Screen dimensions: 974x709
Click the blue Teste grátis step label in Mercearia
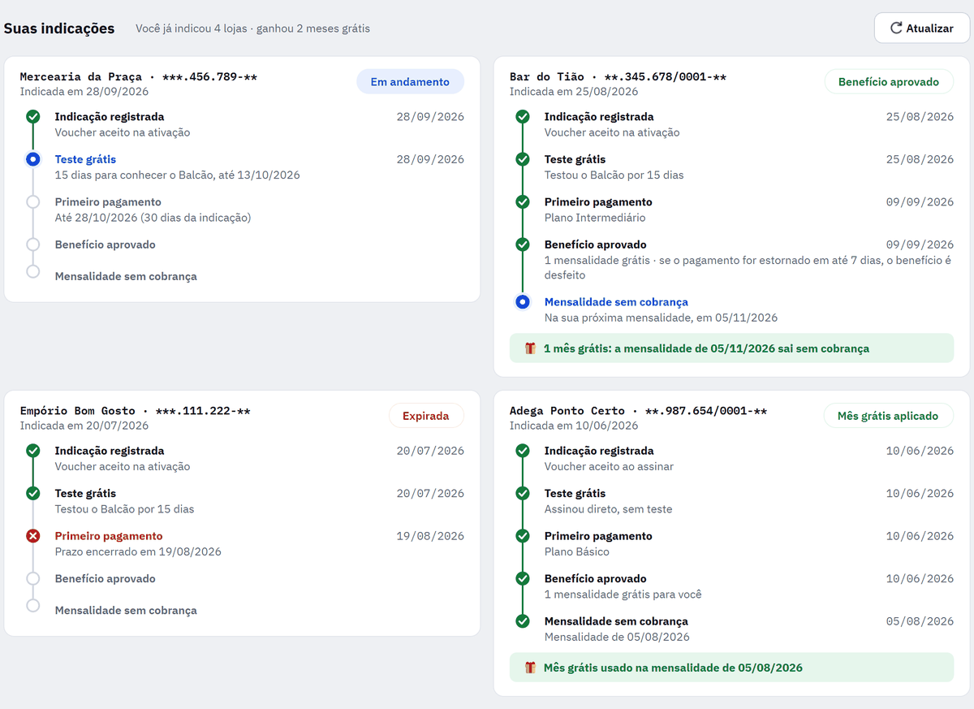[x=85, y=159]
